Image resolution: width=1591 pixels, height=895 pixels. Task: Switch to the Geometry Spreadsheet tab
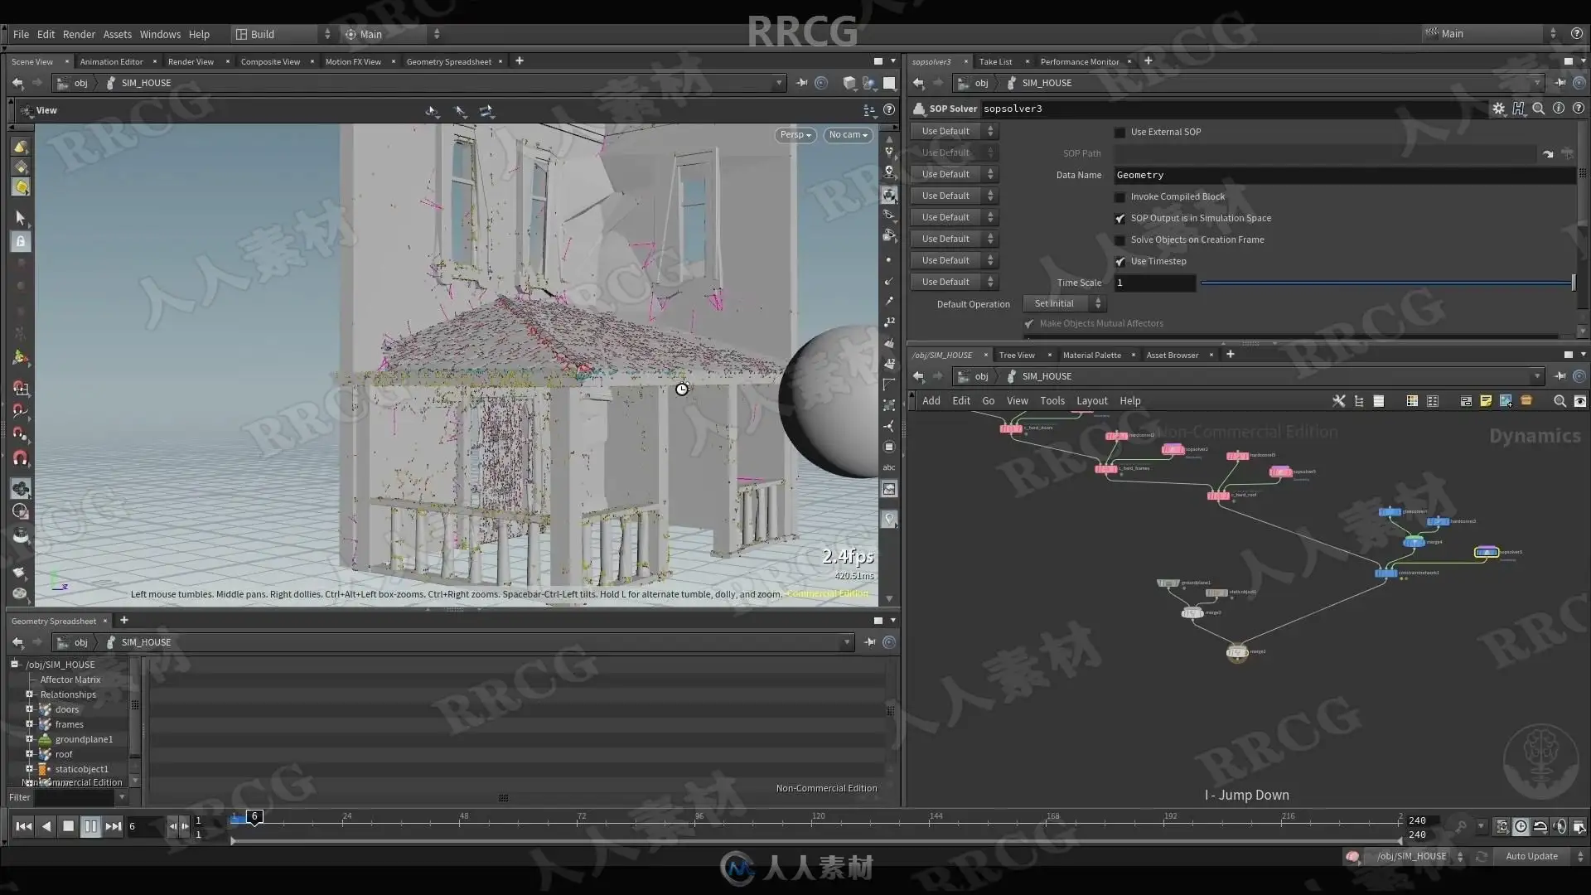coord(448,62)
